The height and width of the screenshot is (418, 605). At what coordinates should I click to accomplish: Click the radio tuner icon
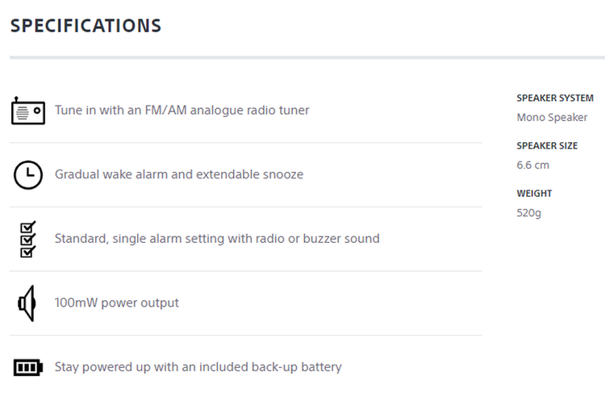pyautogui.click(x=27, y=111)
